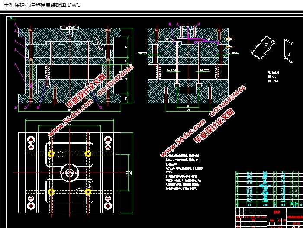The width and height of the screenshot is (303, 228).
Task: Click the upright phone case isometric drawing
Action: [289, 51]
